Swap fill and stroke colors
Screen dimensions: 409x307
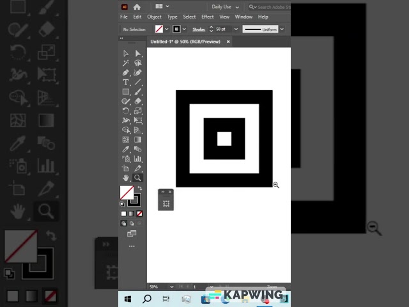tap(140, 188)
